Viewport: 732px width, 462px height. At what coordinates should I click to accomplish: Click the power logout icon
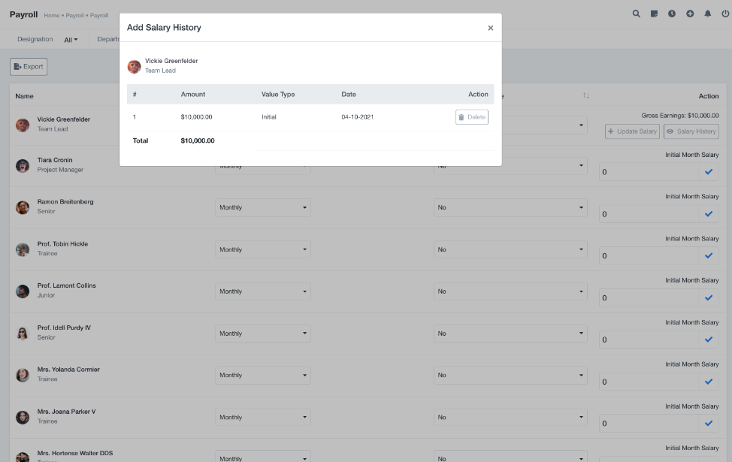click(724, 14)
